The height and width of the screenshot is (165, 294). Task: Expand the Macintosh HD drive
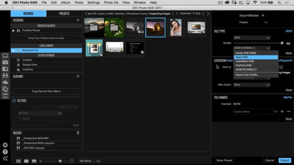click(x=13, y=50)
